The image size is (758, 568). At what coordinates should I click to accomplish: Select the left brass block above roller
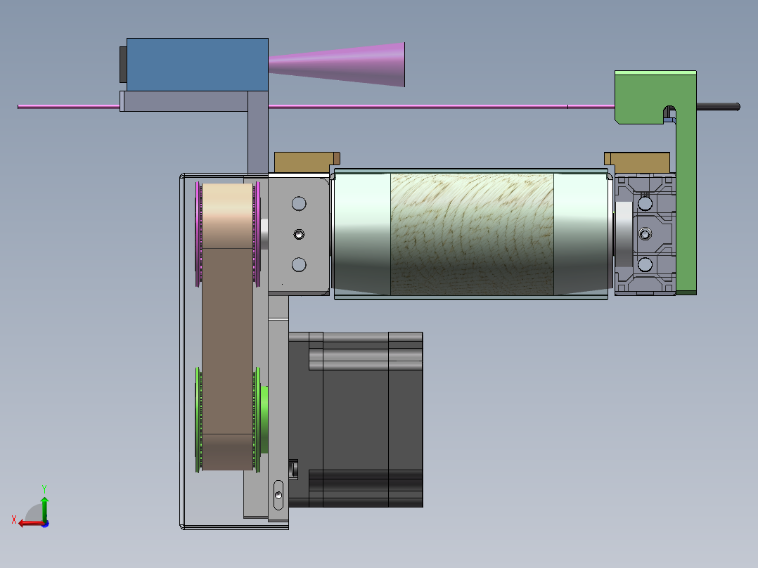[307, 162]
